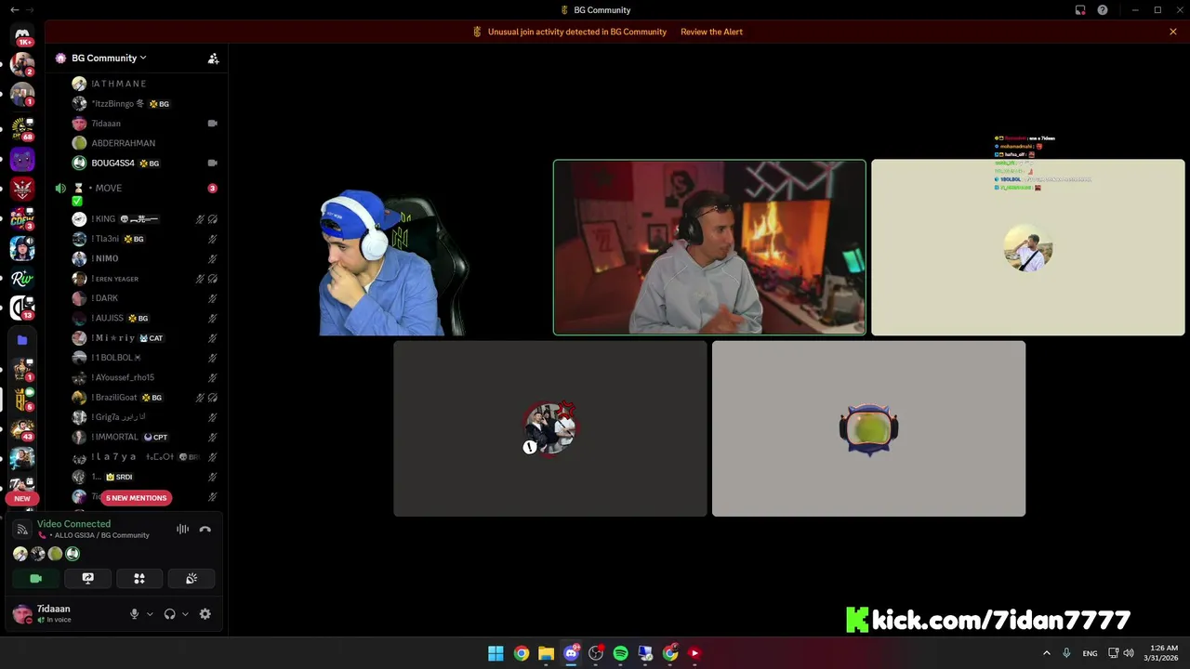Show hidden system tray icons chevron
The image size is (1190, 669).
pos(1046,653)
